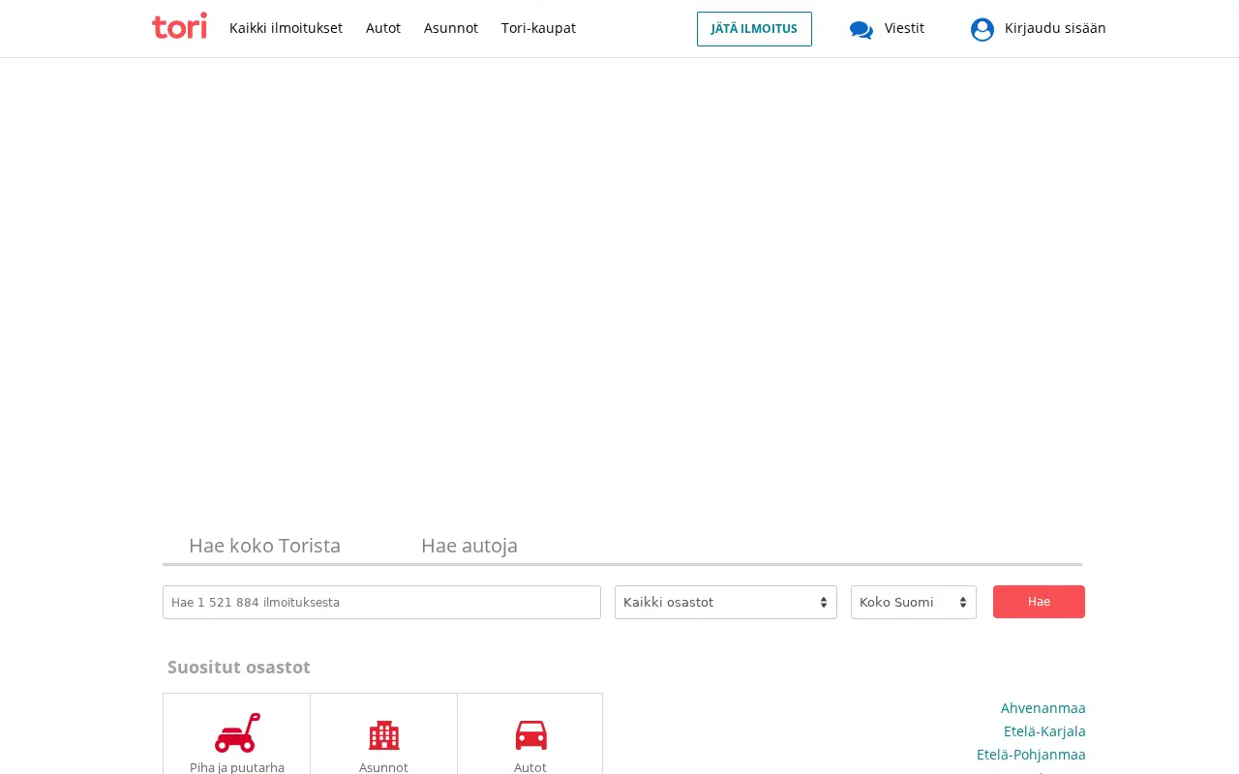Focus the Hae 1 521 884 ilmoituksesta search field
Image resolution: width=1239 pixels, height=774 pixels.
coord(381,602)
